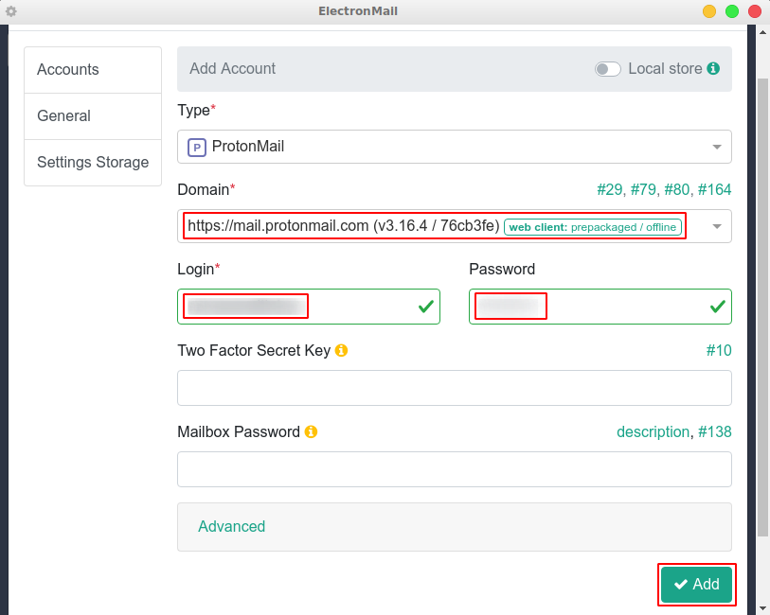The image size is (770, 615).
Task: Focus the Mailbox Password field
Action: (455, 469)
